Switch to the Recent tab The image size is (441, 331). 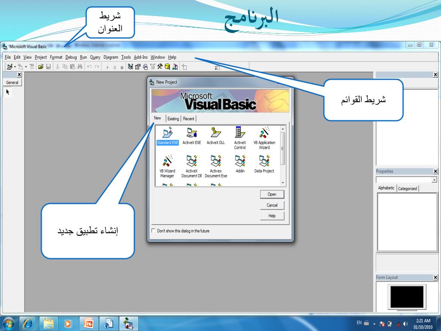coord(189,119)
